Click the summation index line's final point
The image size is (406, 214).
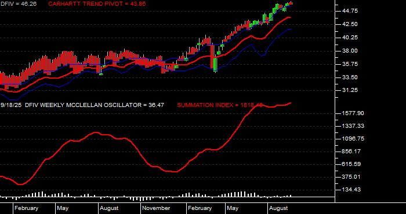coord(291,103)
